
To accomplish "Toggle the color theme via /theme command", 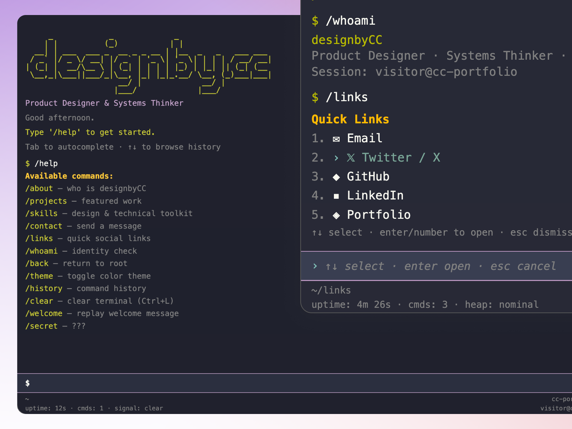I will pyautogui.click(x=39, y=276).
